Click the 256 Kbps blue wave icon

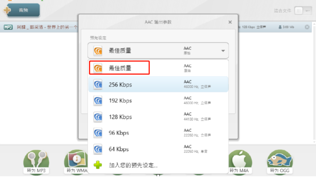tap(98, 85)
